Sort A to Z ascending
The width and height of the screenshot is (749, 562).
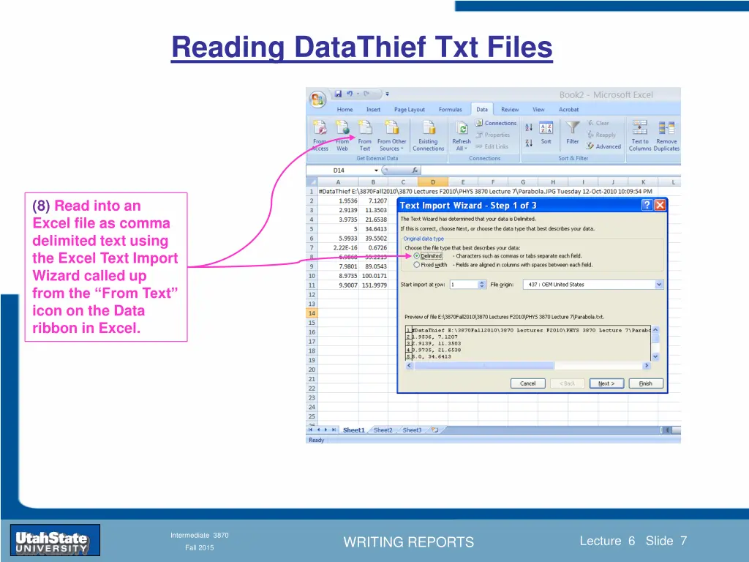(x=529, y=127)
